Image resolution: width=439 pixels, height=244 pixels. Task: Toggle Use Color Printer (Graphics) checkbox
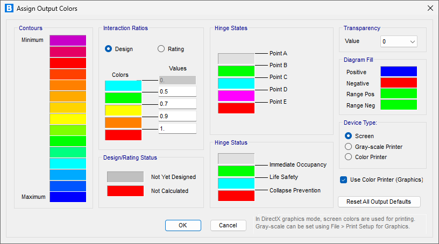point(344,180)
